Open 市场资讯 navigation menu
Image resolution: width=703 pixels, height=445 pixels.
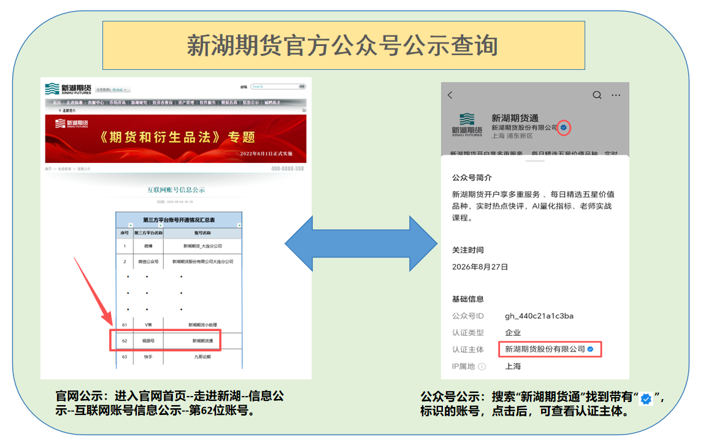tap(117, 102)
